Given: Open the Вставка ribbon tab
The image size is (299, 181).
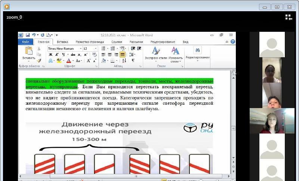Looking at the screenshot, I should click(x=62, y=42).
